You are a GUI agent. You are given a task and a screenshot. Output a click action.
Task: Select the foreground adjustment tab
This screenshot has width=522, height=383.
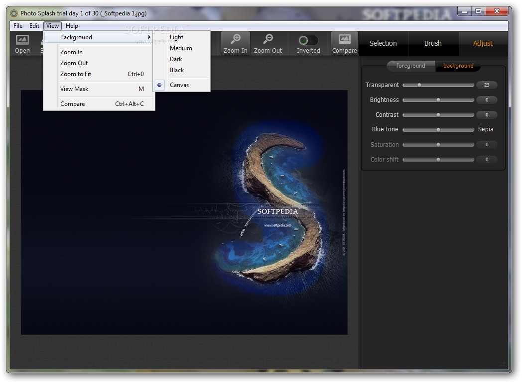tap(410, 66)
